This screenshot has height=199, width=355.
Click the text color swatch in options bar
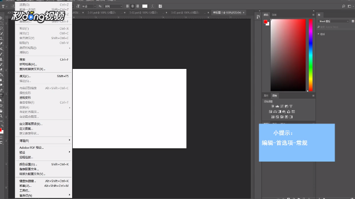[144, 6]
